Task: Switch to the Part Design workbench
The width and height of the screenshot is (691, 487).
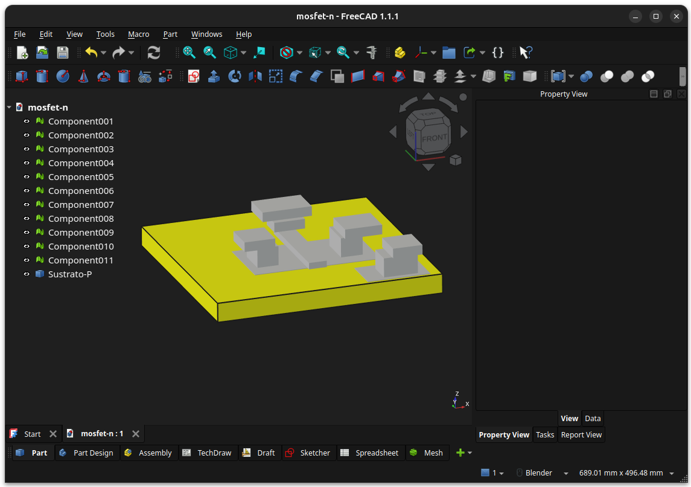Action: pos(87,453)
